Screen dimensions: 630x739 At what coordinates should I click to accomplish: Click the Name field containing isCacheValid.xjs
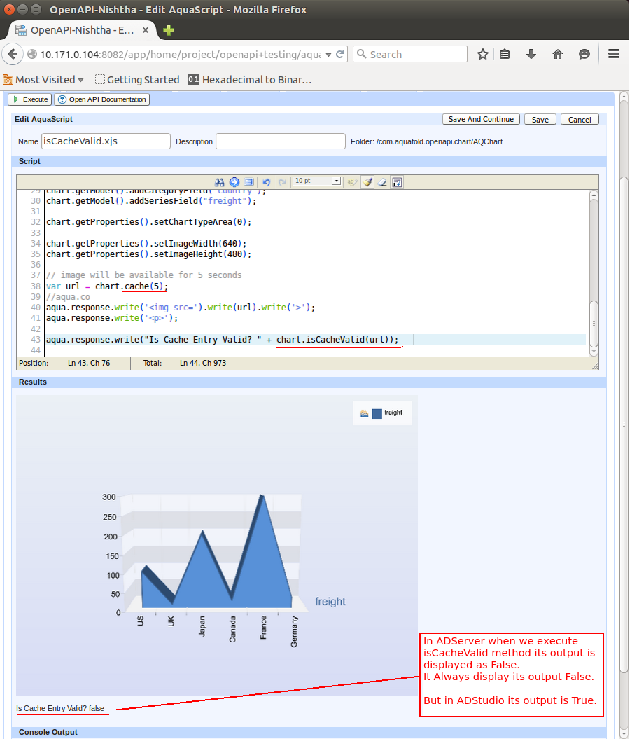pos(106,141)
